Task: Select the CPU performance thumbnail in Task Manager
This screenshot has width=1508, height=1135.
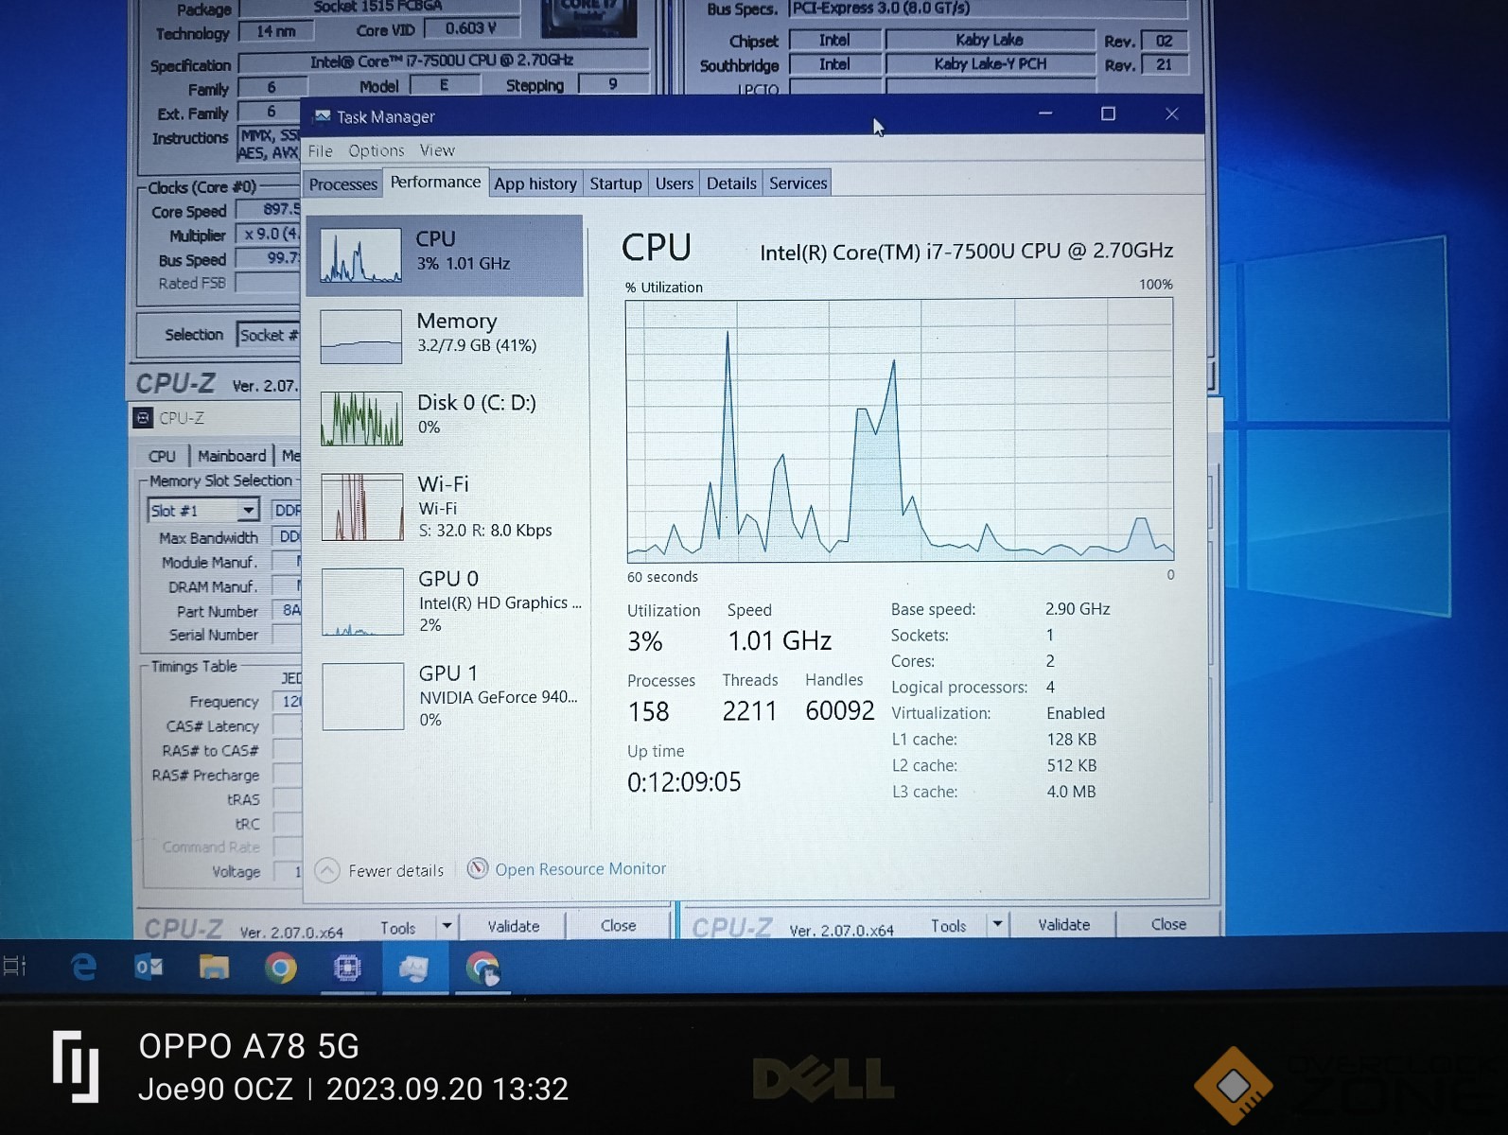Action: click(x=445, y=255)
